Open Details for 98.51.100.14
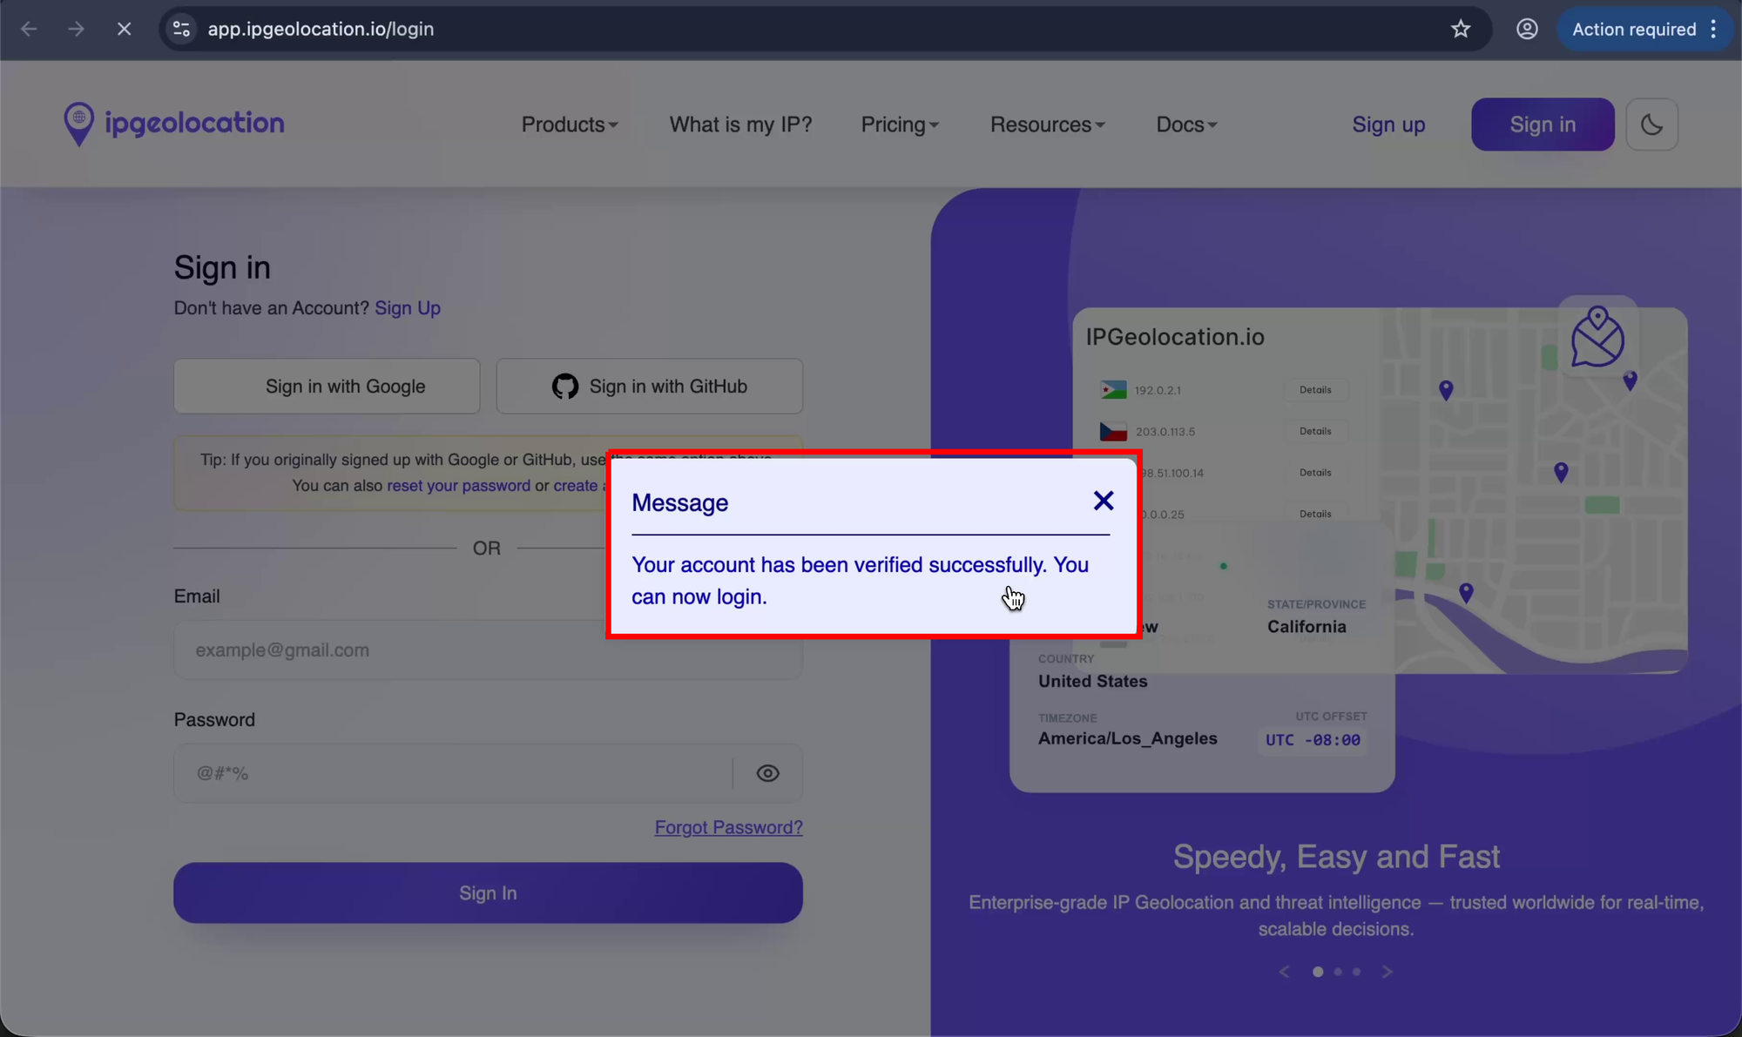 pos(1315,473)
